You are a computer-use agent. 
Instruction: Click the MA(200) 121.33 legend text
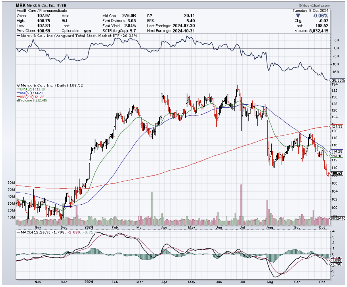32,97
